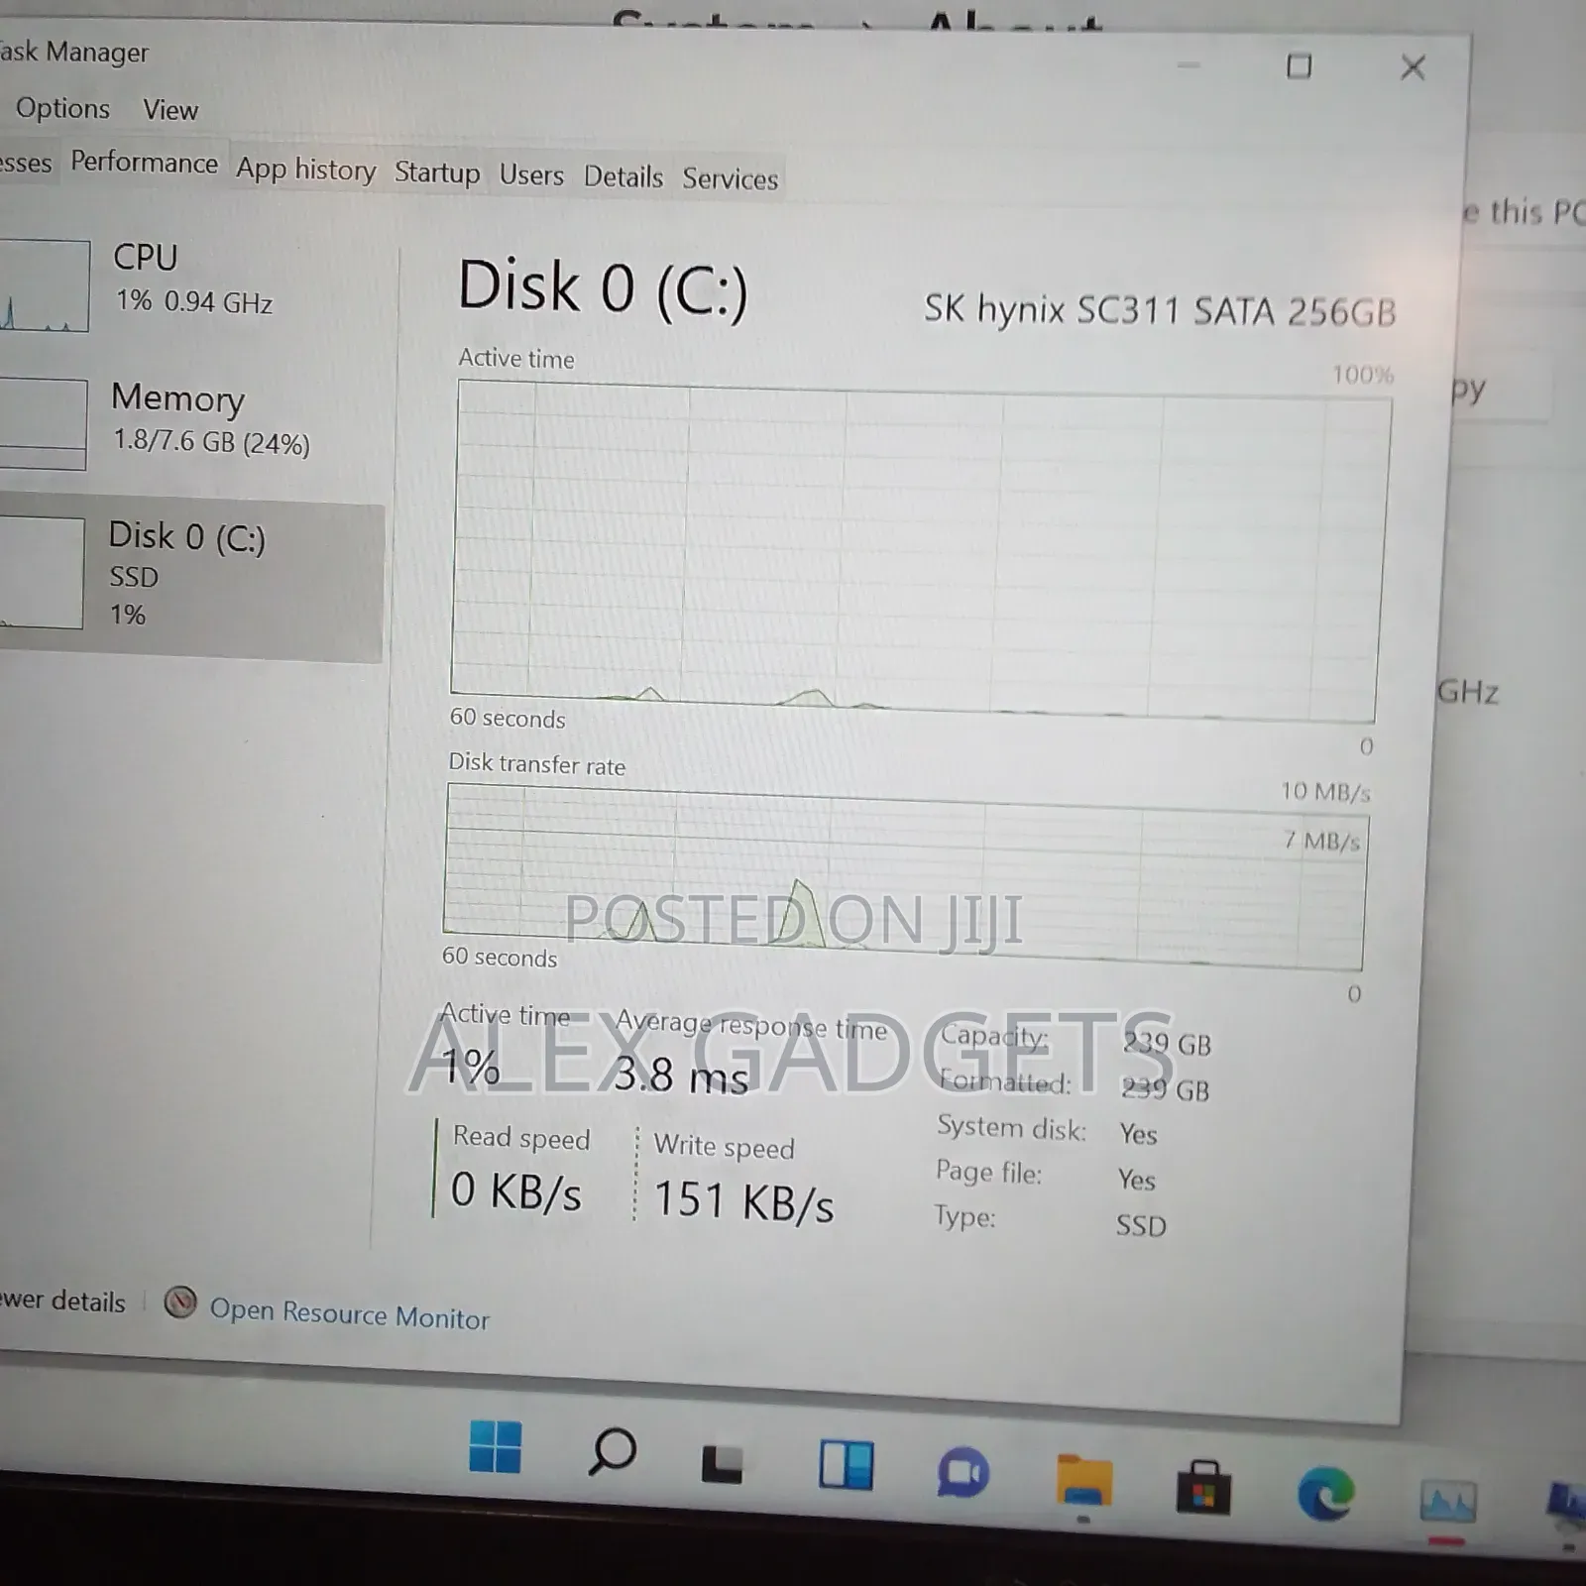Click the 3.8 ms response time value
This screenshot has width=1586, height=1586.
[681, 1075]
